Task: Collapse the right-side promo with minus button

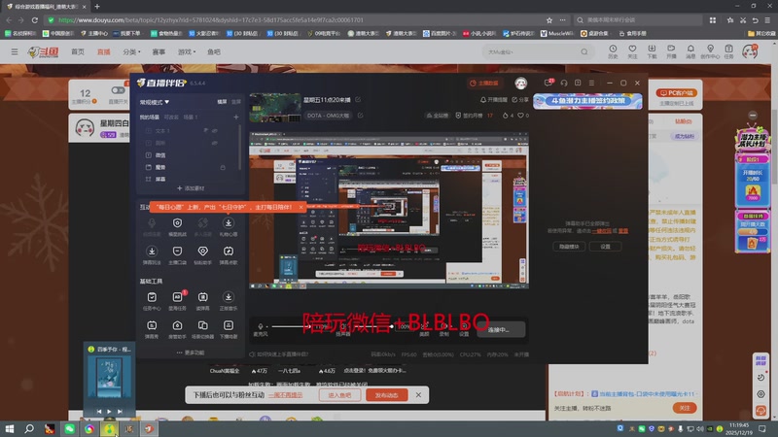Action: 753,116
